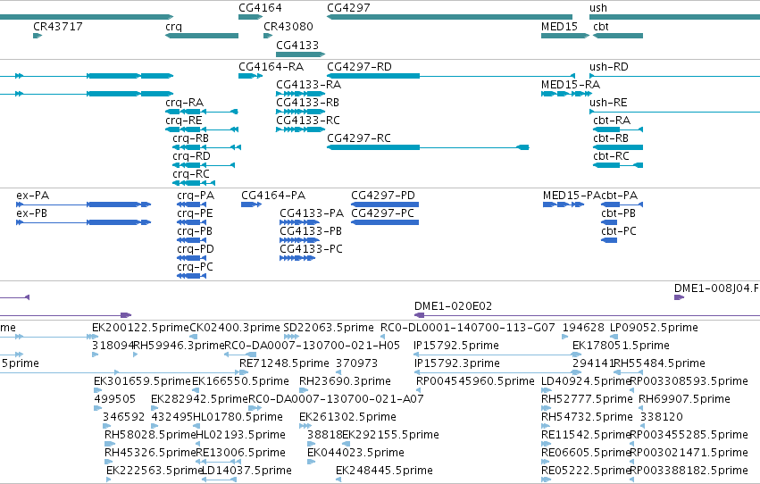The image size is (760, 484).
Task: Open the CG4297-RD transcript label
Action: coord(359,66)
